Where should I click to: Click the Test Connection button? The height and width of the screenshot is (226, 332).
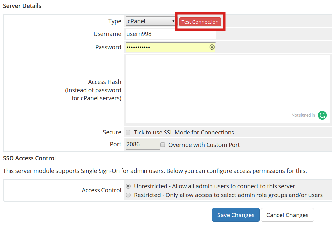pos(200,22)
